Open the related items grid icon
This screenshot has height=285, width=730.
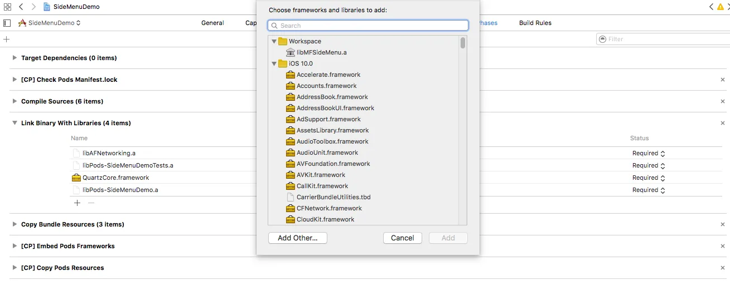7,7
